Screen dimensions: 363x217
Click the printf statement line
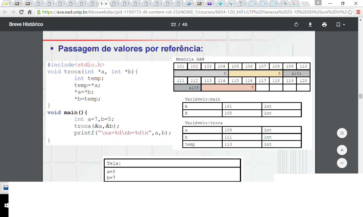pyautogui.click(x=123, y=133)
